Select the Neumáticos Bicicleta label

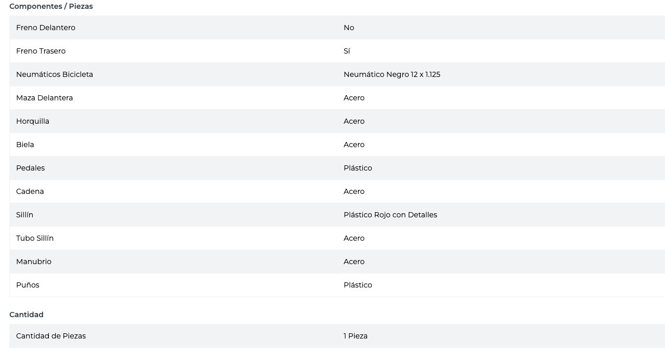[55, 74]
